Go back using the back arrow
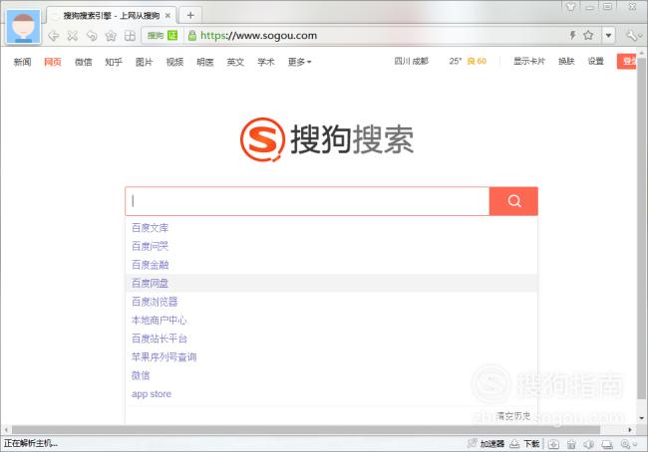Image resolution: width=648 pixels, height=452 pixels. 53,36
